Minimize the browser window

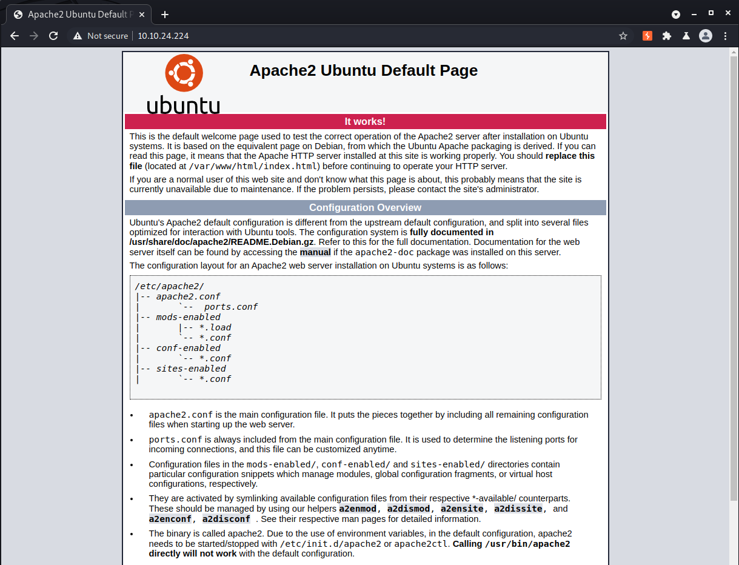click(x=694, y=13)
